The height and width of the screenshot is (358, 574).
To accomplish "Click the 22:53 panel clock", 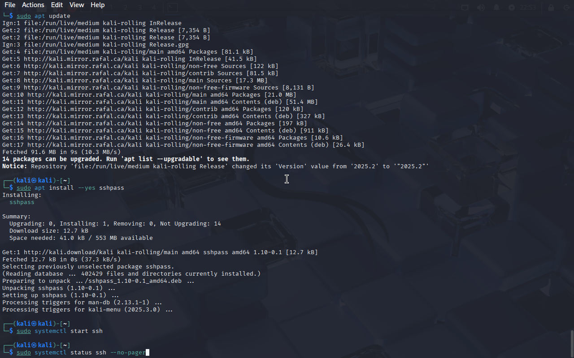I will pos(528,8).
